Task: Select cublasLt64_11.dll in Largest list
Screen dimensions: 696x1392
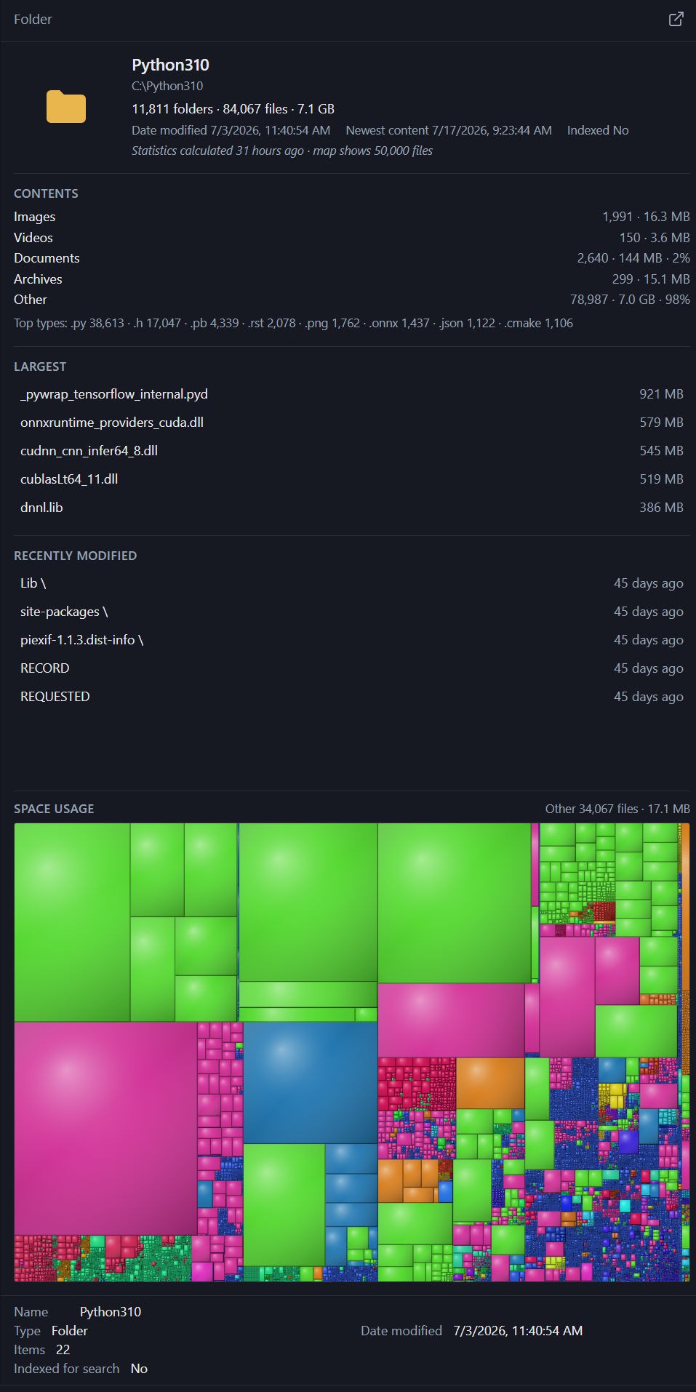Action: point(352,479)
